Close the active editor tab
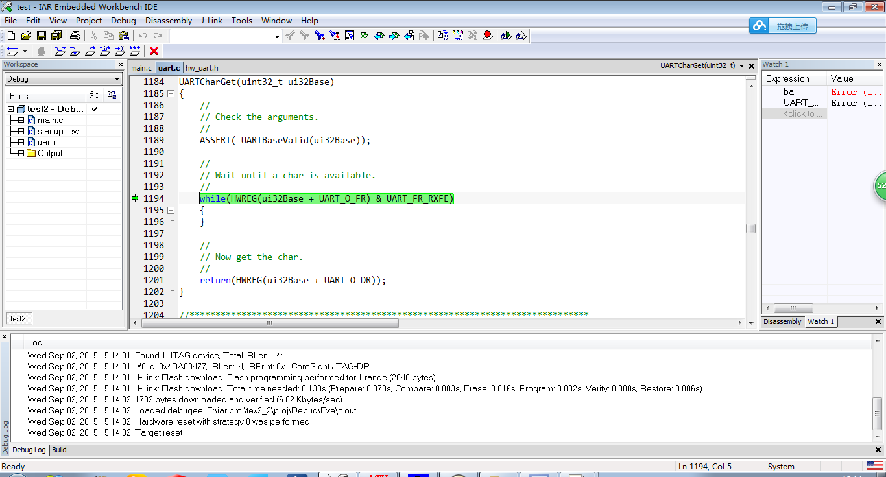Viewport: 886px width, 477px height. tap(752, 65)
